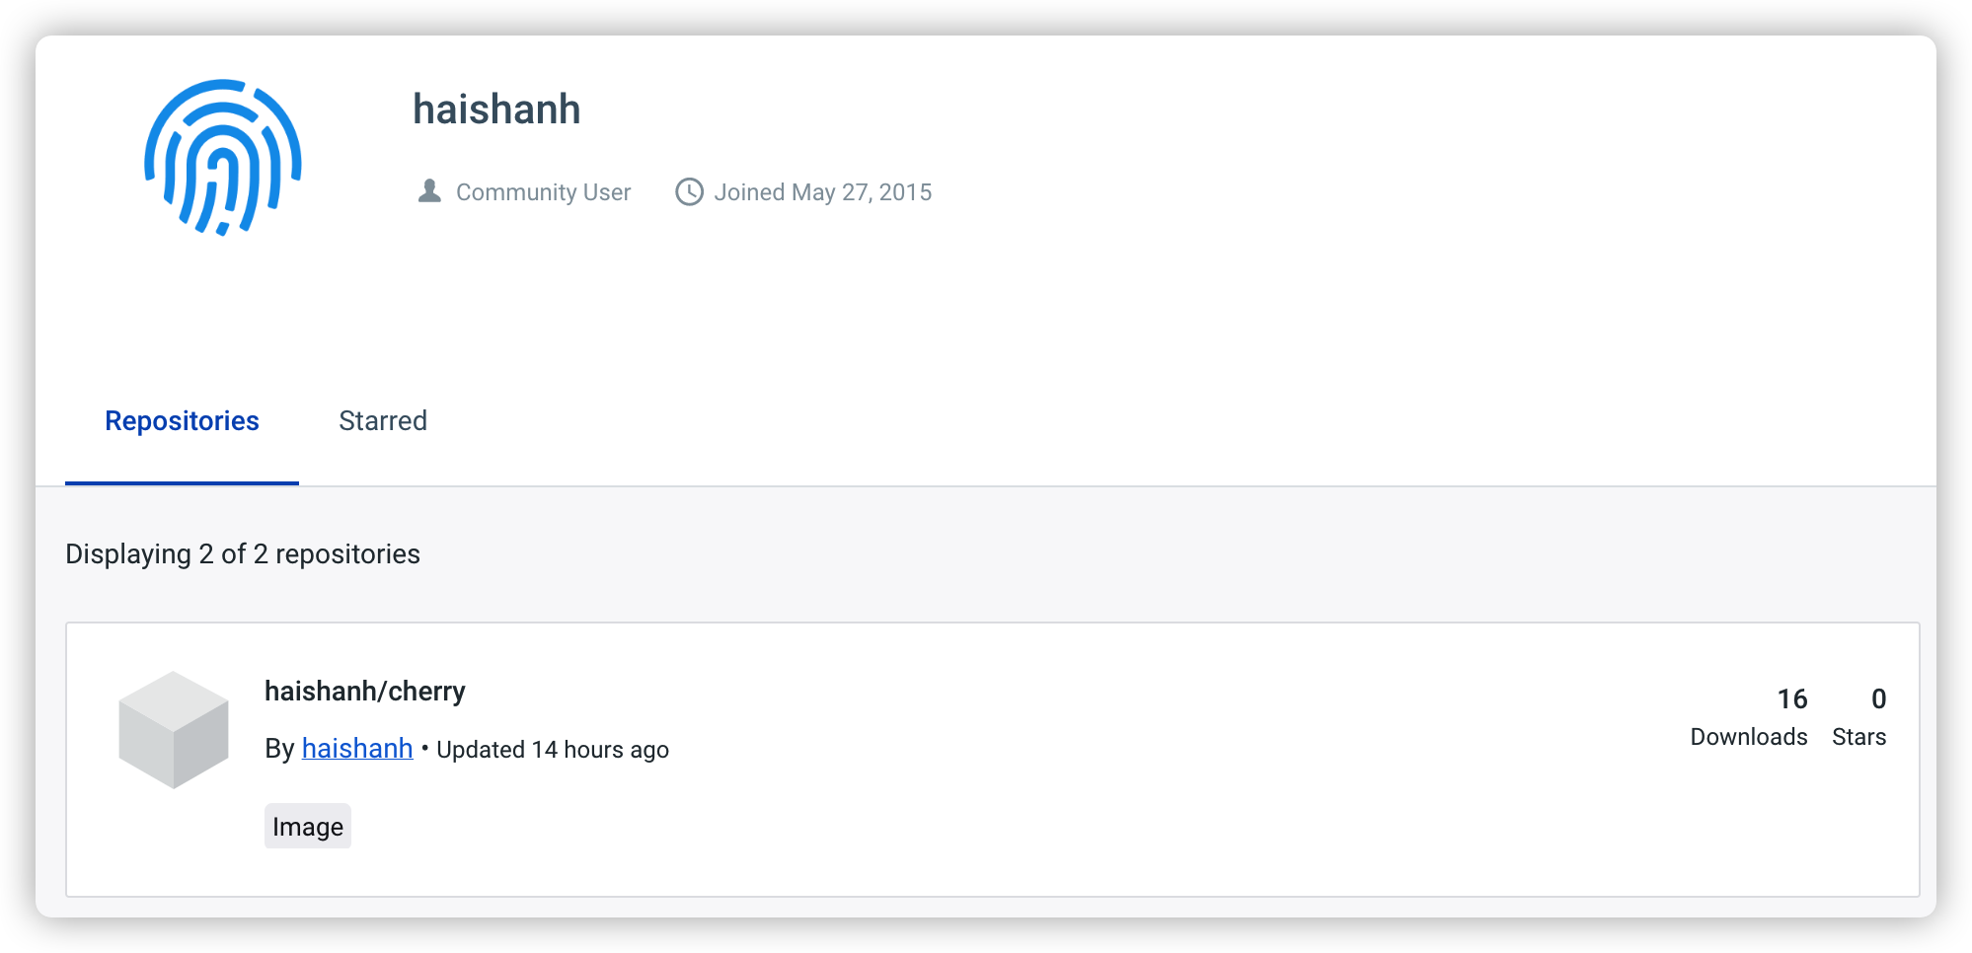This screenshot has width=1972, height=953.
Task: Click the gray cube repository icon
Action: pyautogui.click(x=174, y=730)
